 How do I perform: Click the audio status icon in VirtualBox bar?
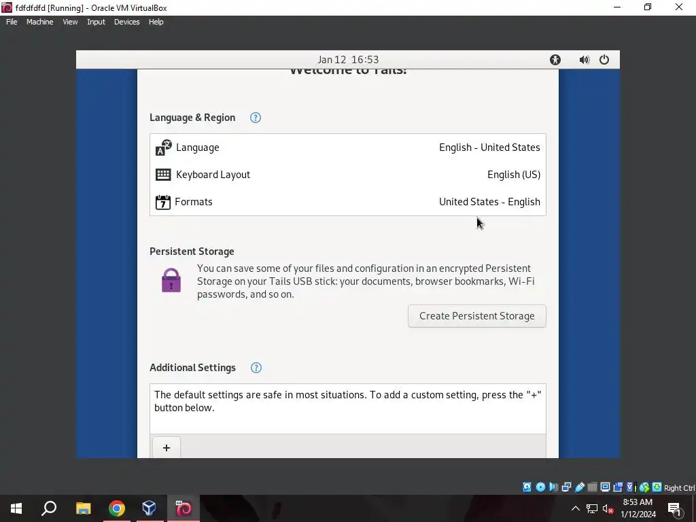[553, 487]
